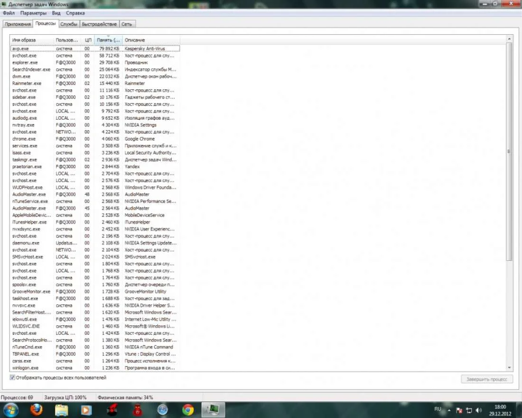
Task: Open the Файл menu
Action: 9,13
